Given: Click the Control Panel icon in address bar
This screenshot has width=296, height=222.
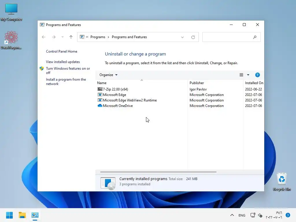Looking at the screenshot, I should click(82, 37).
